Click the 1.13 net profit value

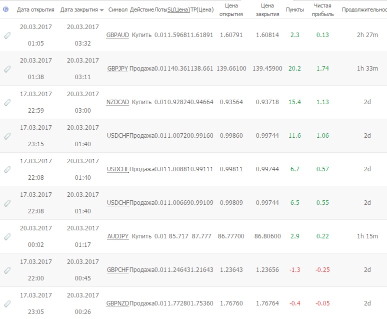[x=322, y=102]
